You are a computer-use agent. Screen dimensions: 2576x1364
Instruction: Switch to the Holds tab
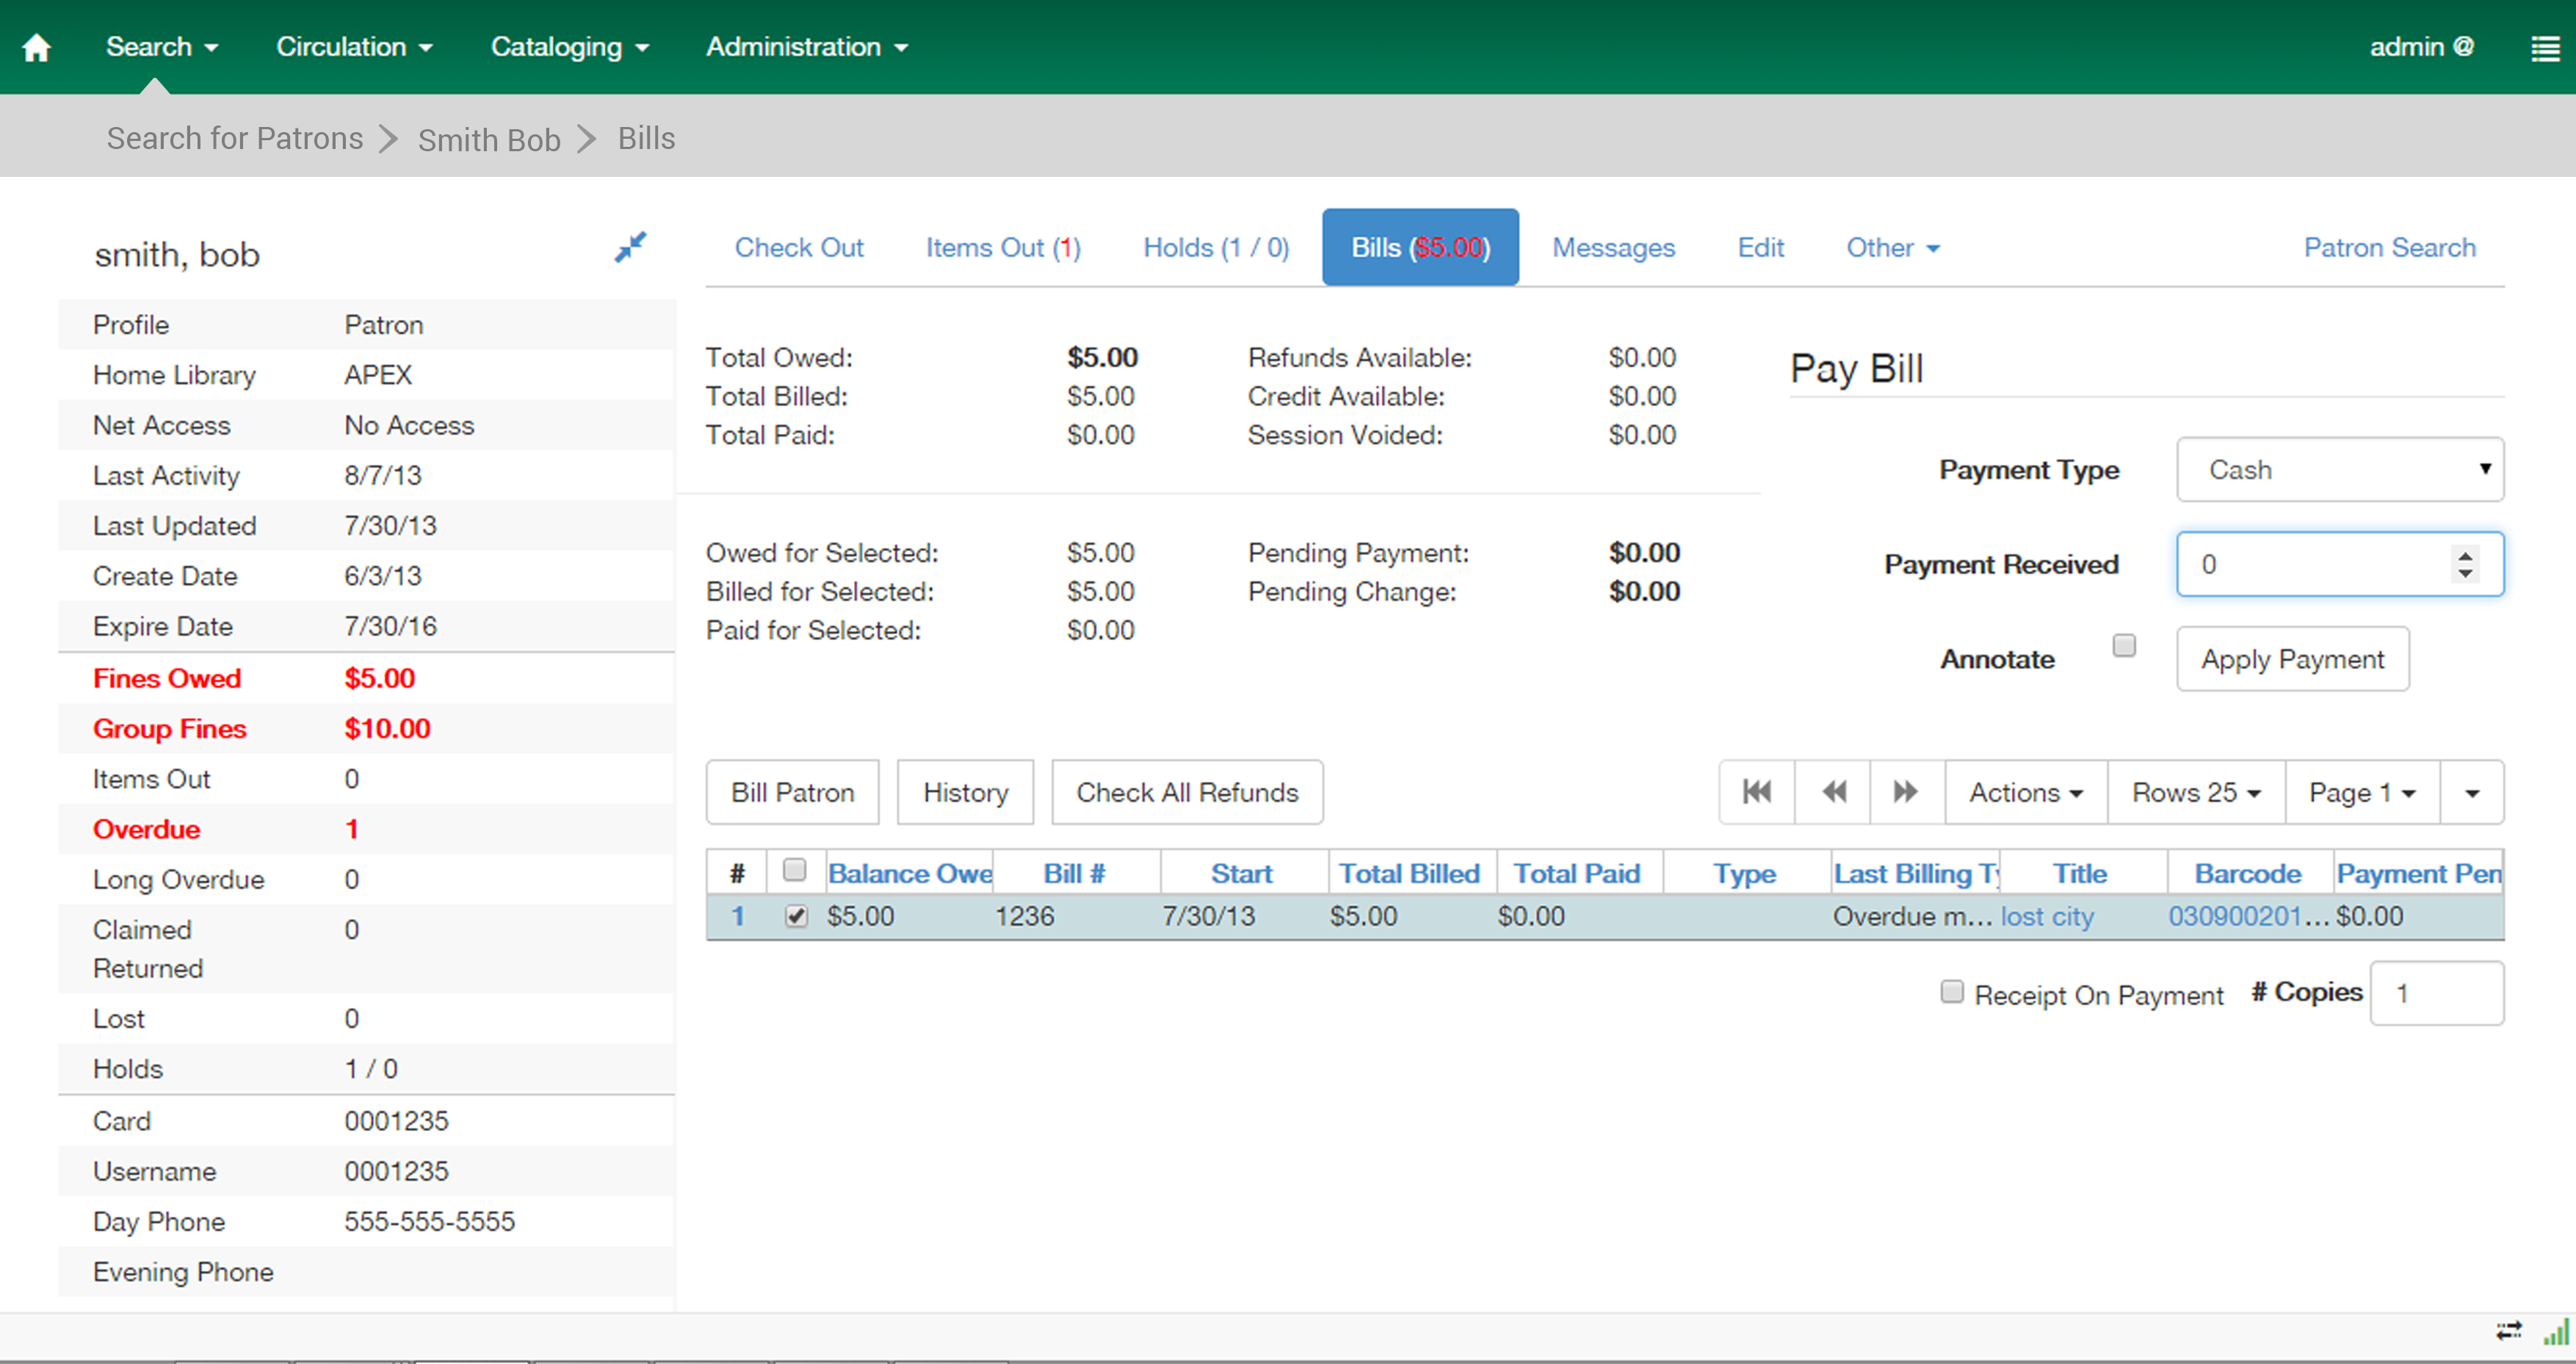(1216, 248)
